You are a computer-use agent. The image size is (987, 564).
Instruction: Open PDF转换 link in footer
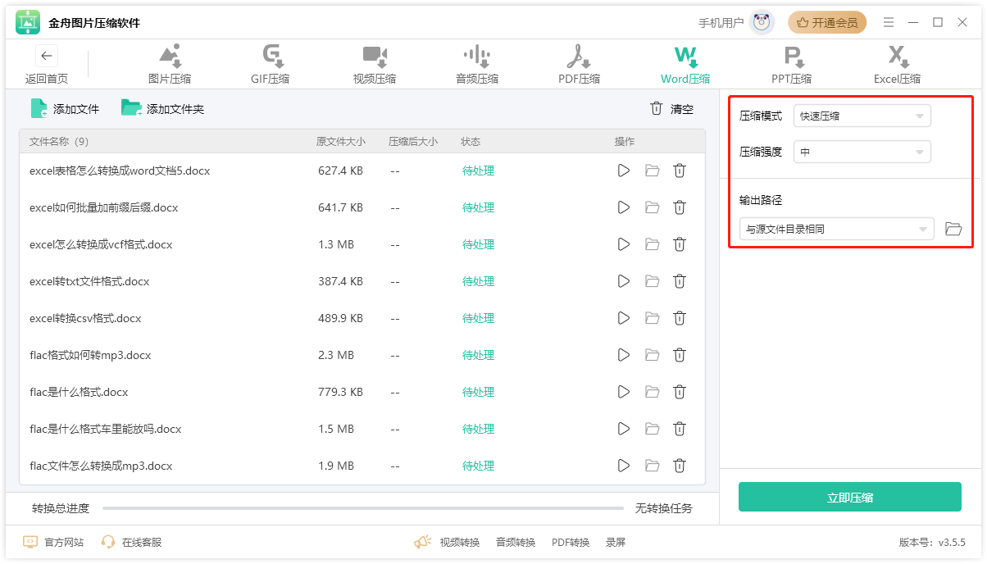pyautogui.click(x=571, y=542)
